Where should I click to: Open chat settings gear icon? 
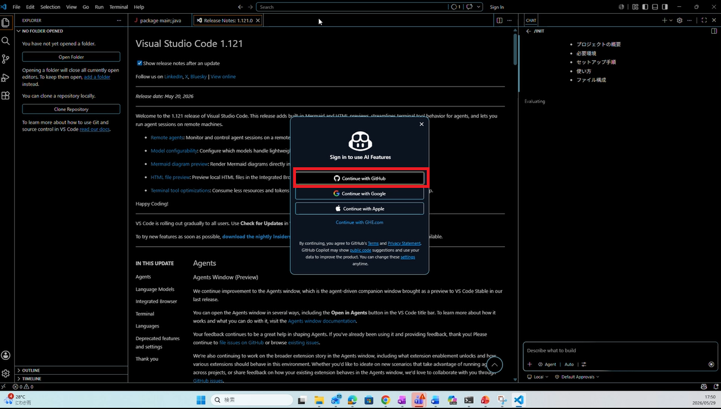click(680, 20)
